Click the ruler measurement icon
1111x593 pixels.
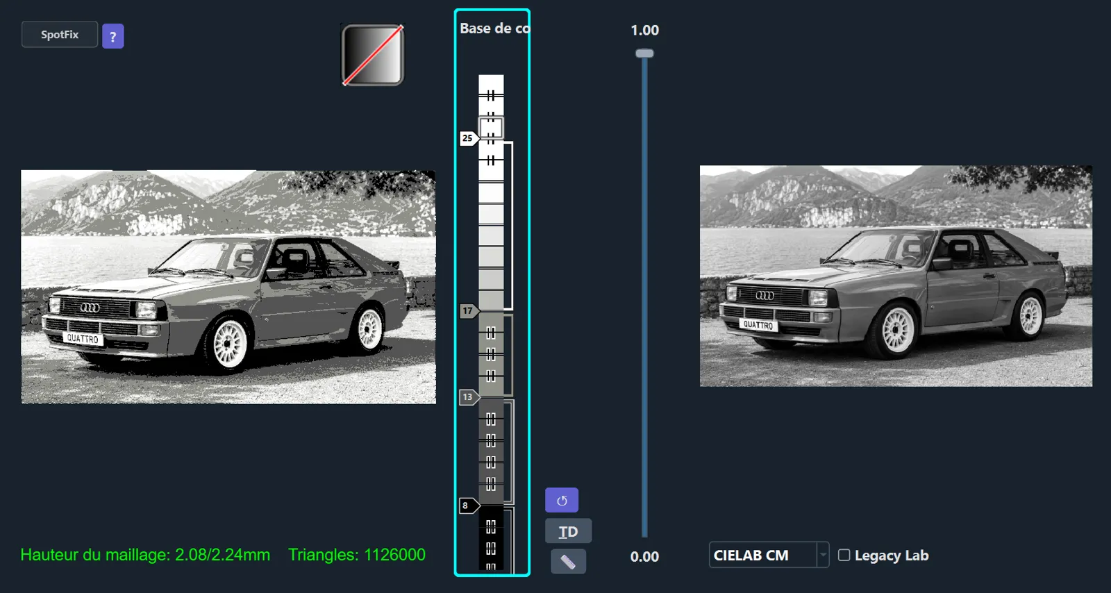(x=568, y=562)
